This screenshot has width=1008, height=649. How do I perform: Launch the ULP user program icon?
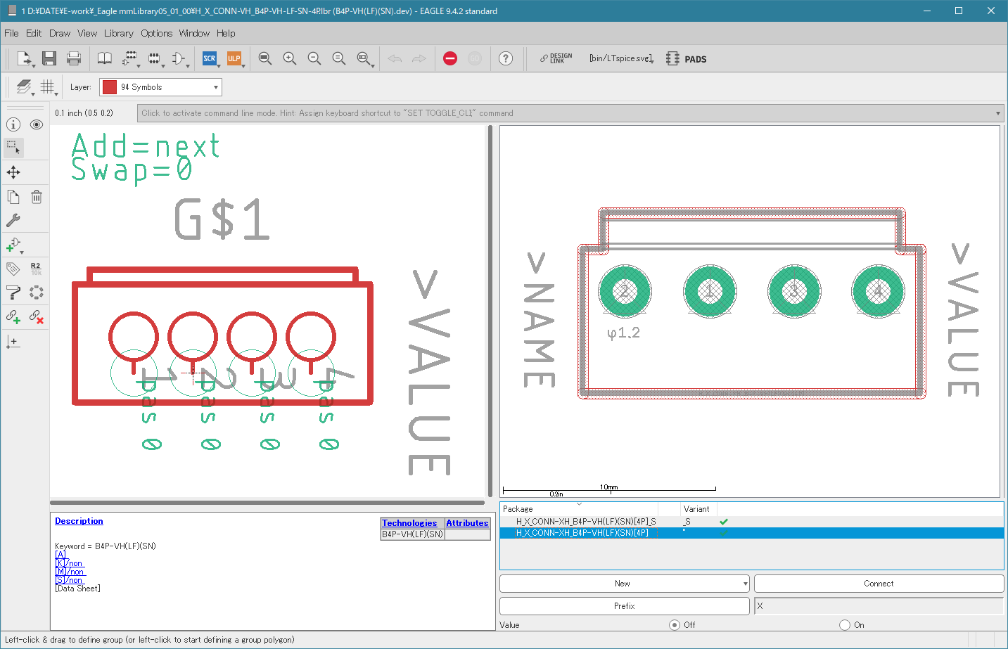(234, 58)
